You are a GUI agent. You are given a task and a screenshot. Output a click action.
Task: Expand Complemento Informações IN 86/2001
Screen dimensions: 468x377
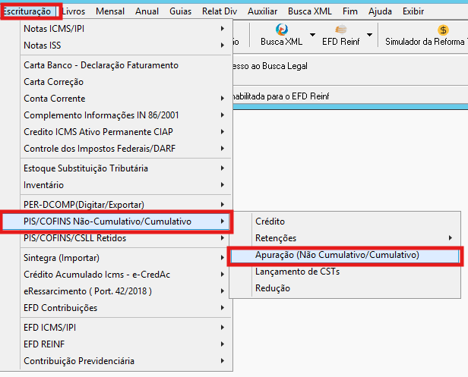point(125,115)
